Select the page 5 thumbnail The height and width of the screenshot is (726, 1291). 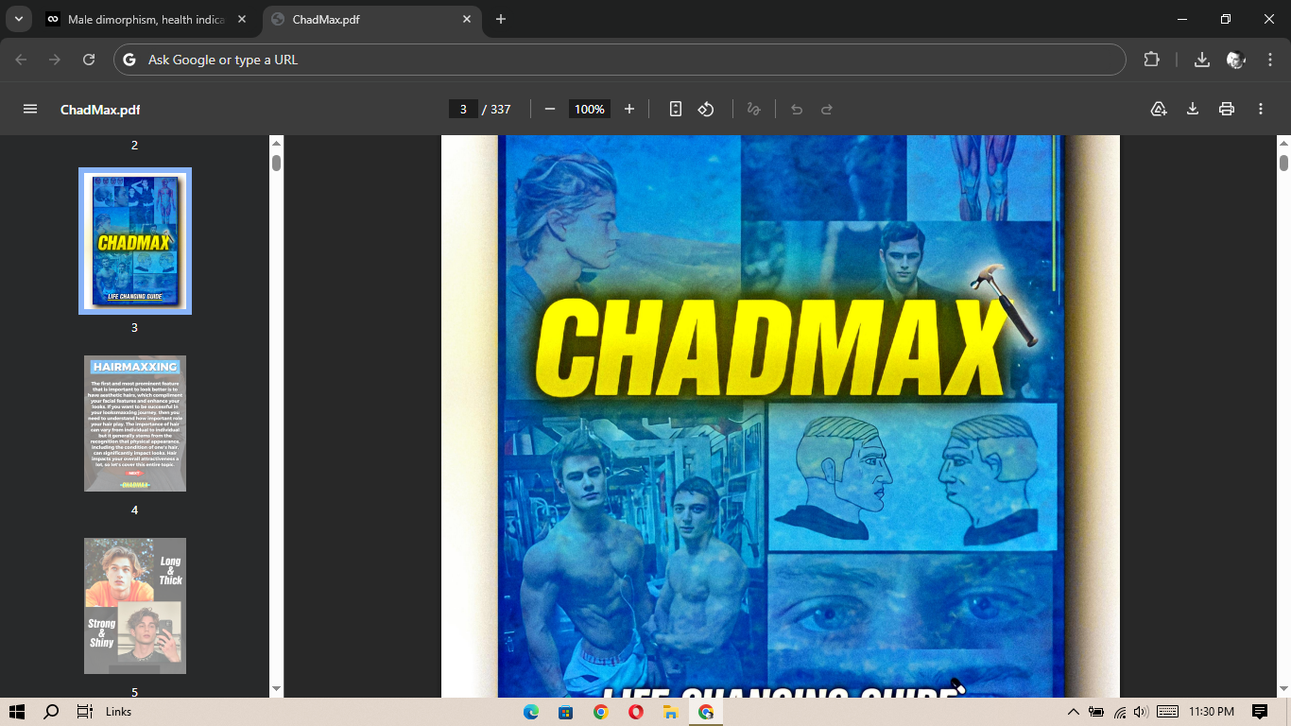click(x=134, y=606)
